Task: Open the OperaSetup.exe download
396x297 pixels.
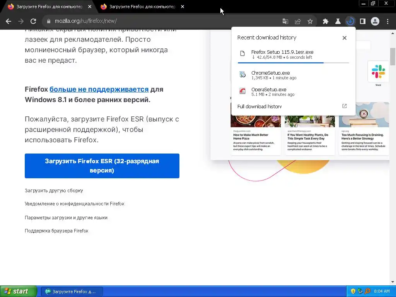Action: pos(293,92)
